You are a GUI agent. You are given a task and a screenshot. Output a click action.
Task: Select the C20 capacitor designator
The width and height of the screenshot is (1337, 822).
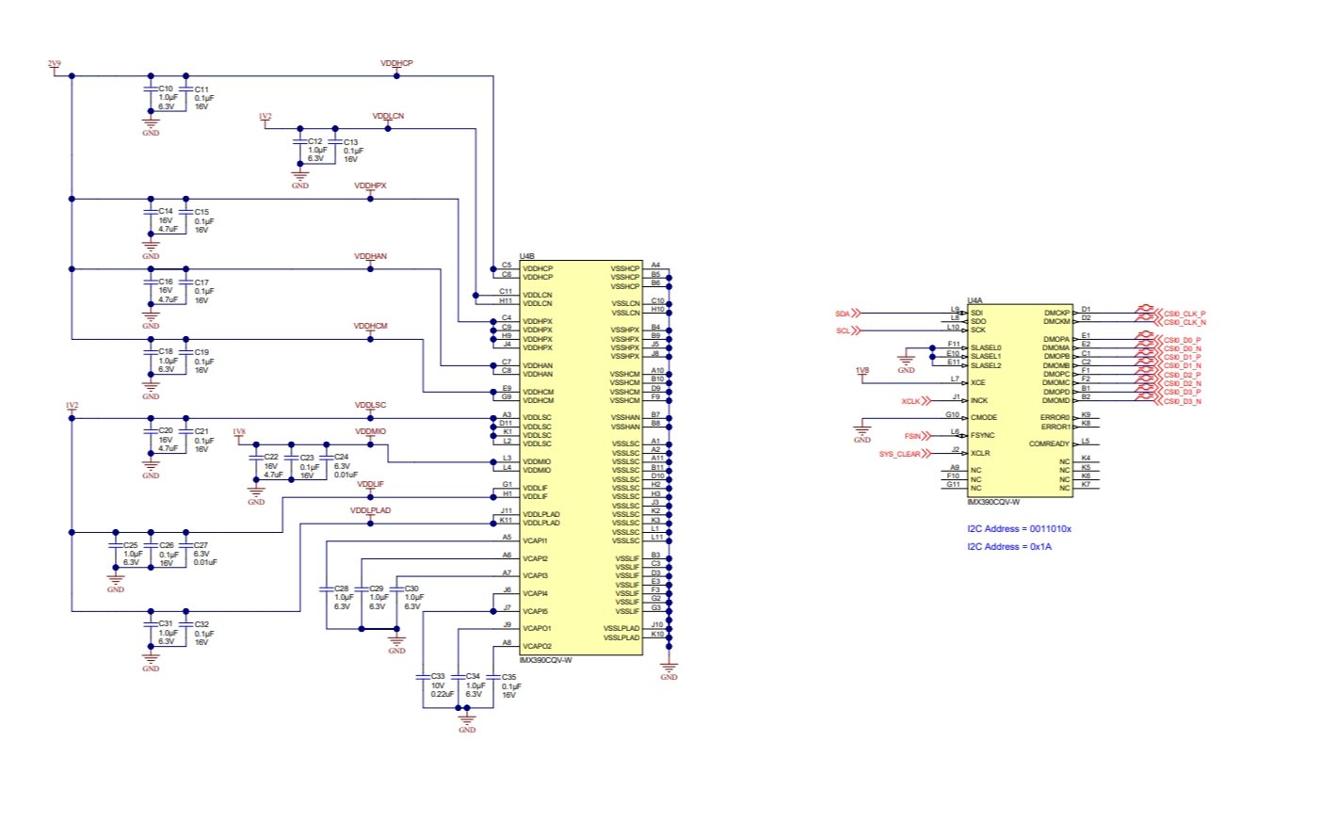click(166, 430)
